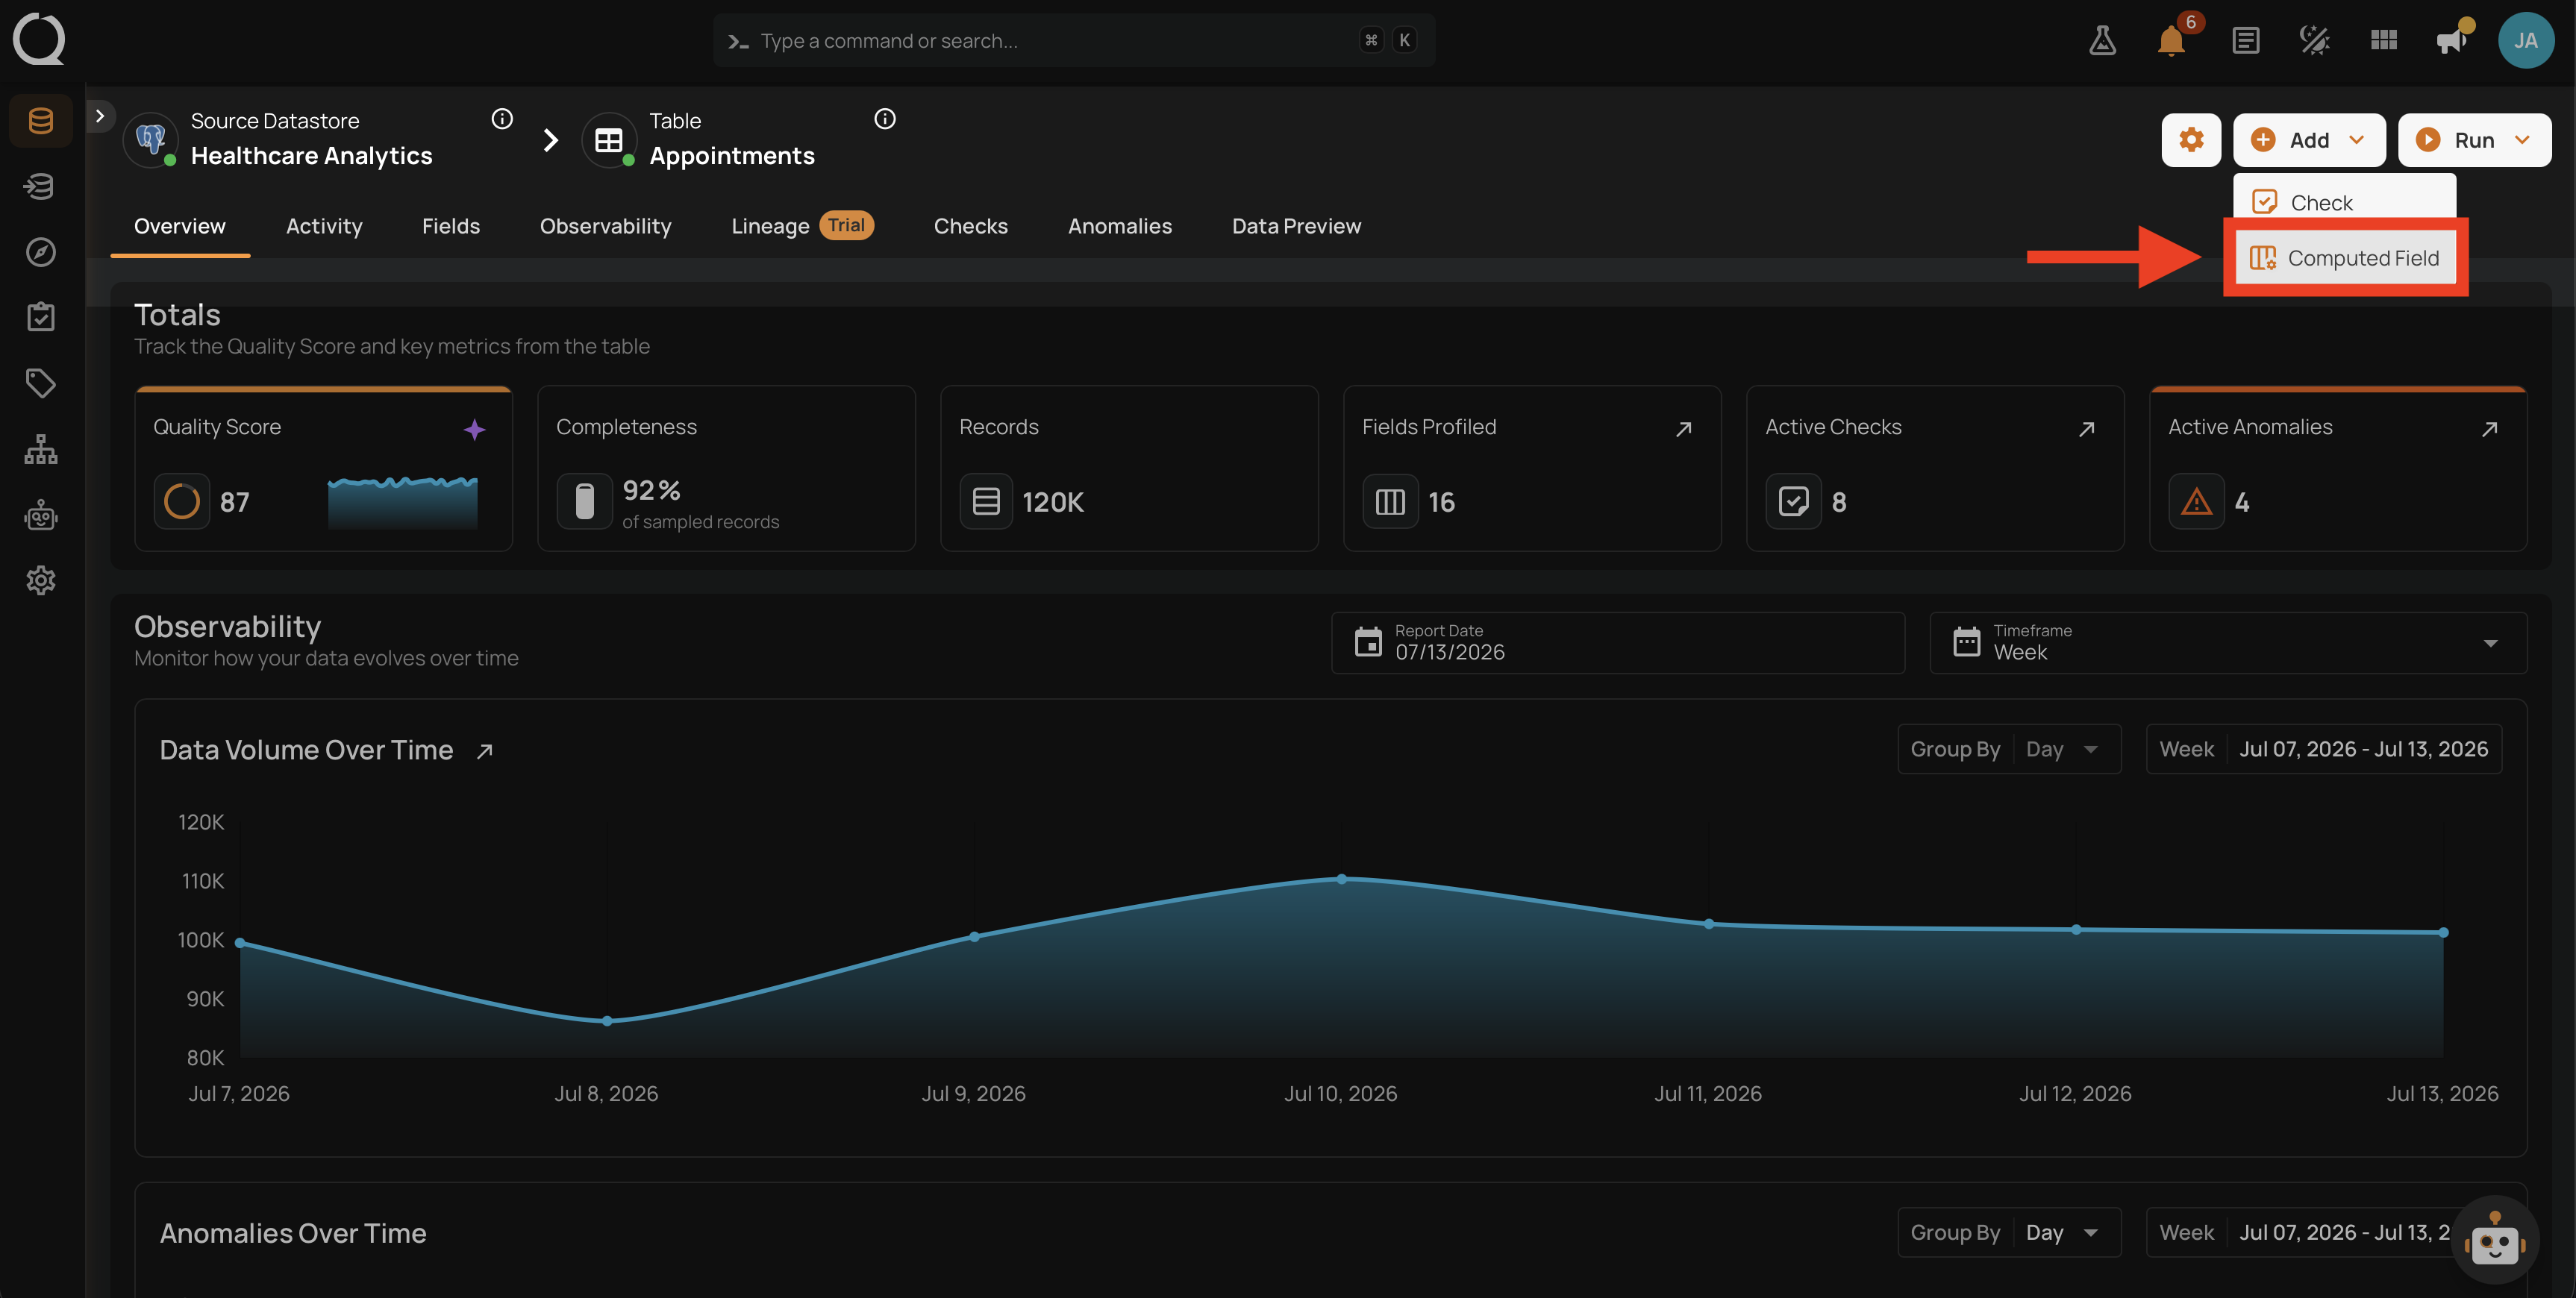Click Quality Score sparkle insights icon
Image resolution: width=2576 pixels, height=1298 pixels.
tap(474, 430)
